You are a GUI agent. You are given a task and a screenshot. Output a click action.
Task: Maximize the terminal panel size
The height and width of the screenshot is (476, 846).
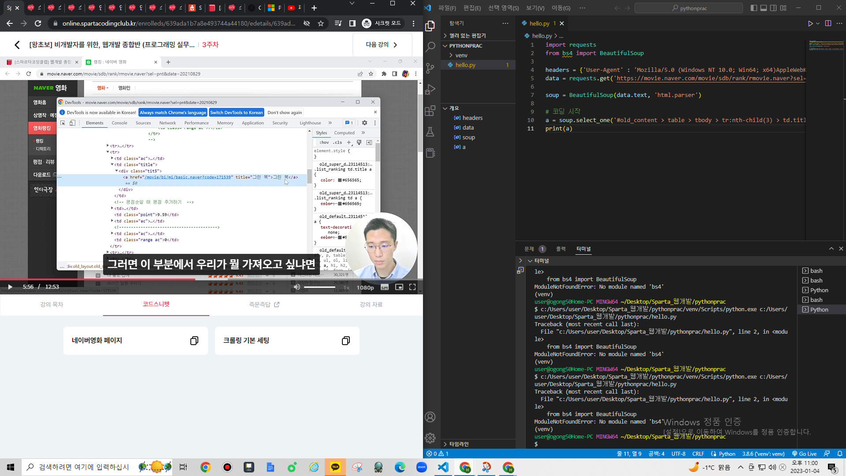831,249
